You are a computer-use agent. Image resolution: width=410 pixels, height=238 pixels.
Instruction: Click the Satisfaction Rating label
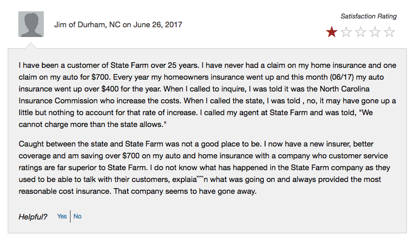[x=369, y=16]
